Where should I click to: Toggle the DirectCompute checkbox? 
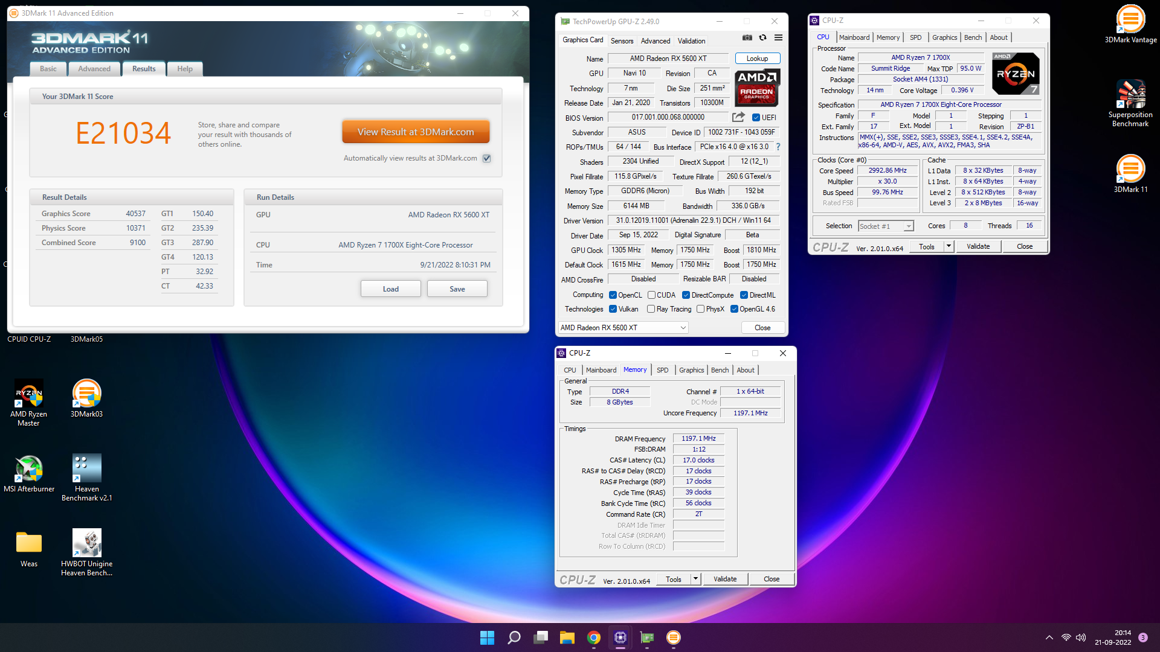click(x=686, y=295)
